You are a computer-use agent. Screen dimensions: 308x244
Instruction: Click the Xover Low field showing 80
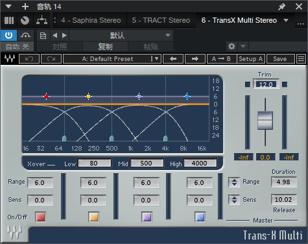click(x=95, y=163)
